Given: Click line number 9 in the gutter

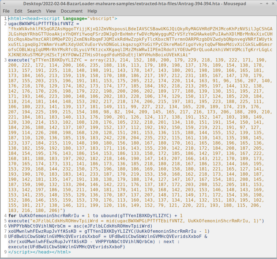Looking at the screenshot, I should tap(5, 252).
